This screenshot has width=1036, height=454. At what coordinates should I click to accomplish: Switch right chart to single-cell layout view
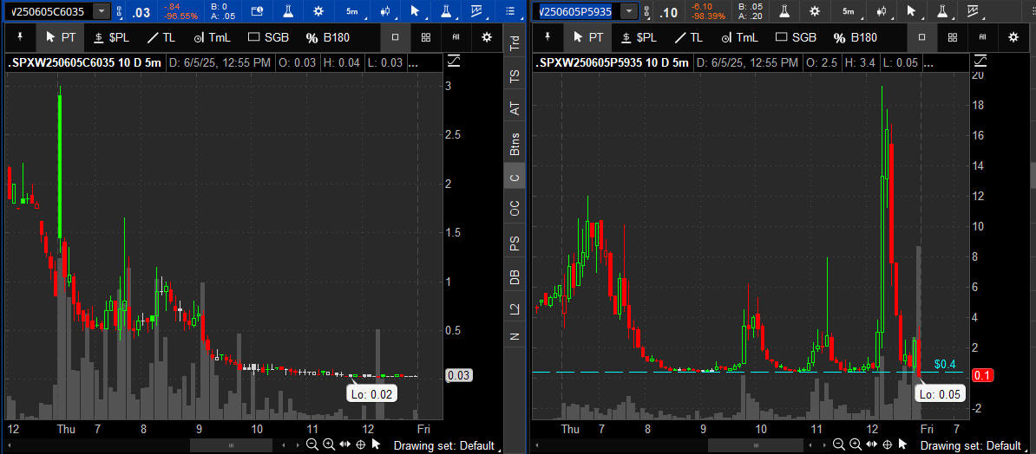[x=921, y=37]
